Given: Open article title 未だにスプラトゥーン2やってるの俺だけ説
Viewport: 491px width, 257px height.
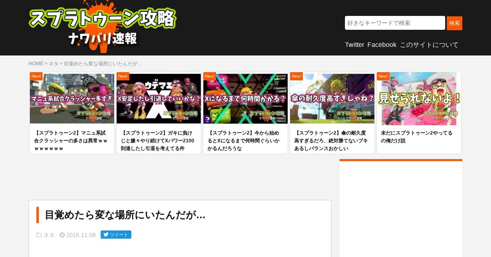Looking at the screenshot, I should (417, 137).
